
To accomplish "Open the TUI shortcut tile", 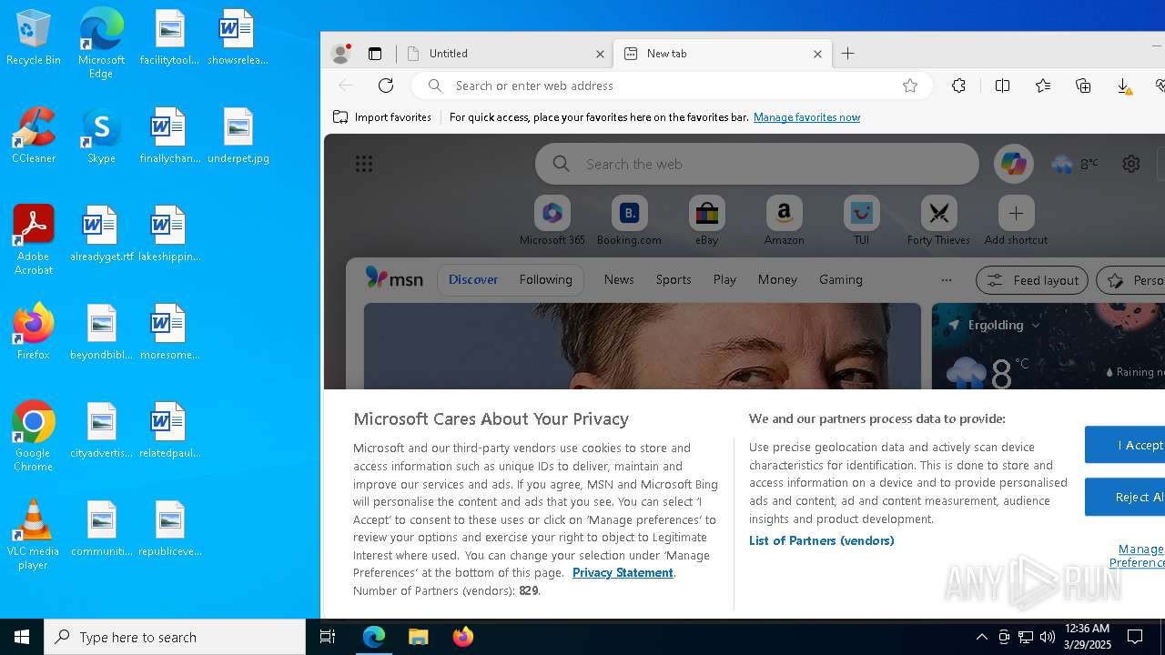I will coord(862,220).
